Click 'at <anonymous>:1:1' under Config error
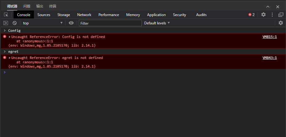Viewport: 286px width, 137px height. click(35, 41)
